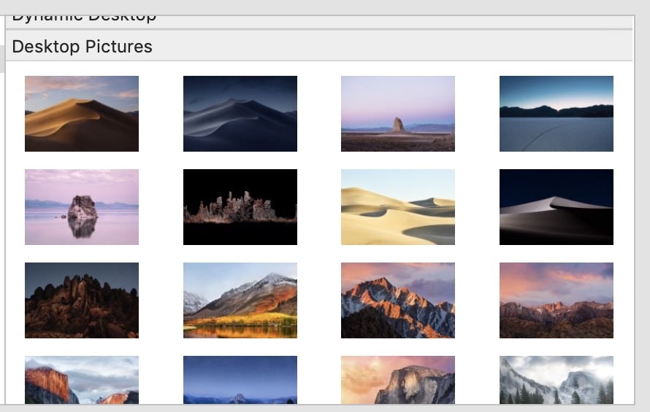Viewport: 650px width, 412px height.
Task: Choose the dark blue Mojave night dune wallpaper
Action: pyautogui.click(x=240, y=114)
